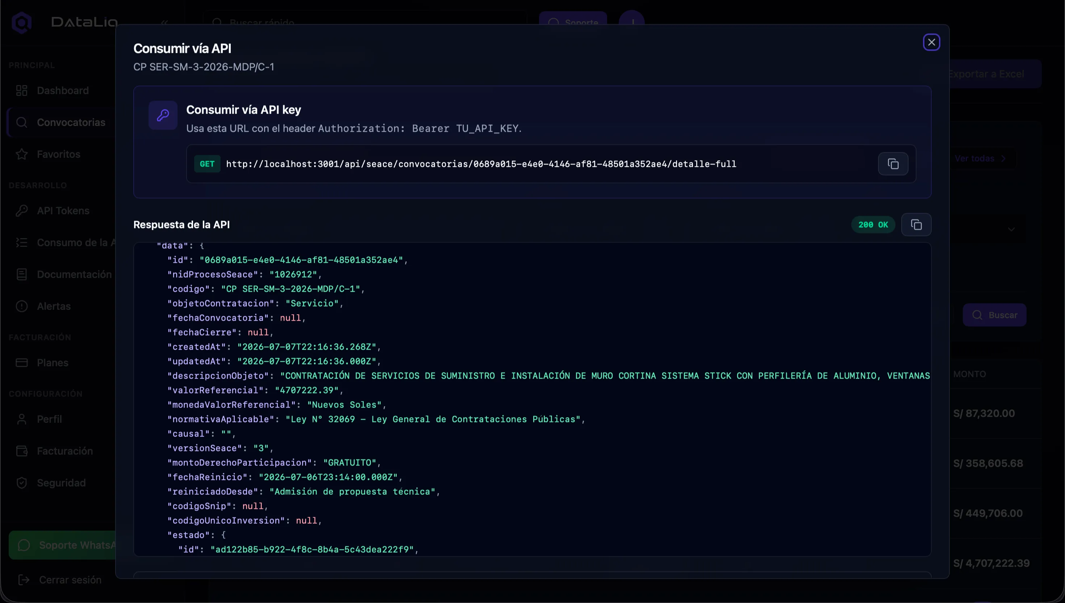
Task: Click the dialog subtitle CP SER-SM-3-2026-MDP/C-1
Action: (x=204, y=67)
